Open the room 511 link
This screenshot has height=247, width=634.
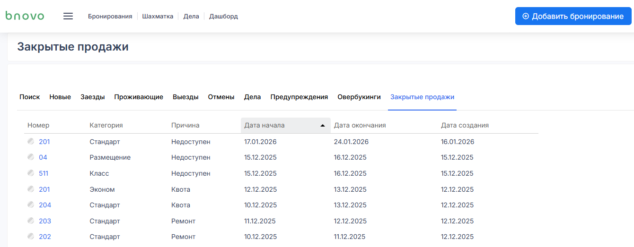[x=44, y=173]
